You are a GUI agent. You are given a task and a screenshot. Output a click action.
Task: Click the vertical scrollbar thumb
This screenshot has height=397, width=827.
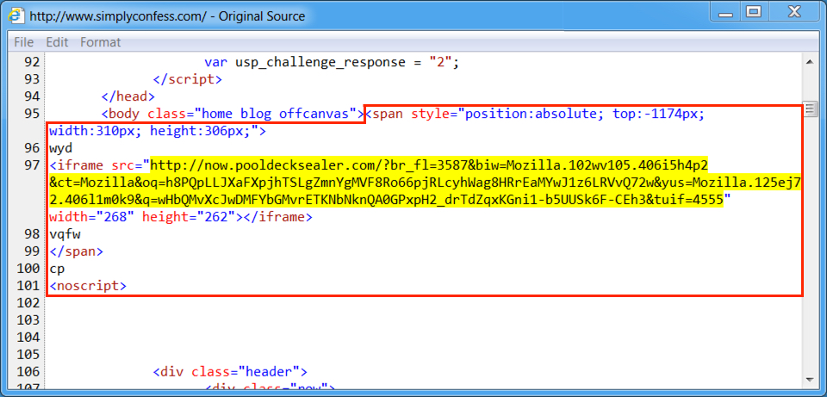tap(810, 109)
